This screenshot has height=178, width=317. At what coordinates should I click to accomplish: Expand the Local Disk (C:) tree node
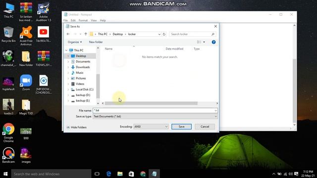[x=68, y=89]
